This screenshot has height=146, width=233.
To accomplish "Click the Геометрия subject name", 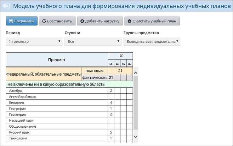I will point(17,115).
